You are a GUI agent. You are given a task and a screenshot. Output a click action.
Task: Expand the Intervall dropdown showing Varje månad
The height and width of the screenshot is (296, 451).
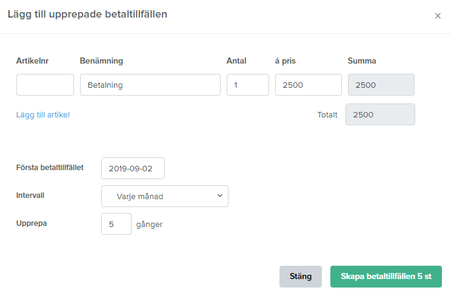165,196
